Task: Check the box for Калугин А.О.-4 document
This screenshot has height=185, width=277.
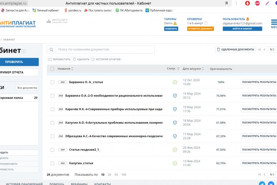Action: coord(52,123)
